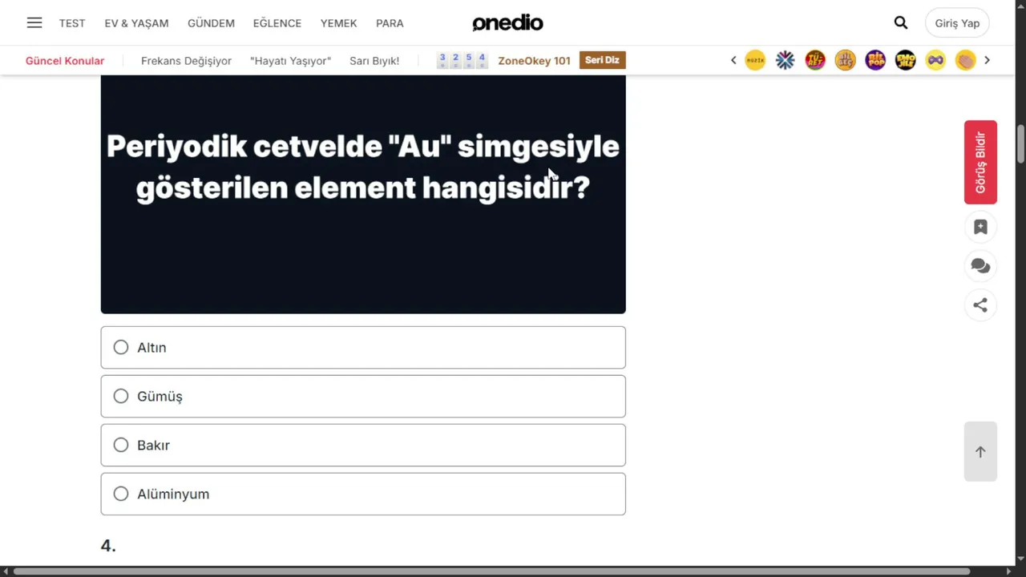Open the Sarı Bıyık! topic link
This screenshot has height=577, width=1026.
click(374, 61)
